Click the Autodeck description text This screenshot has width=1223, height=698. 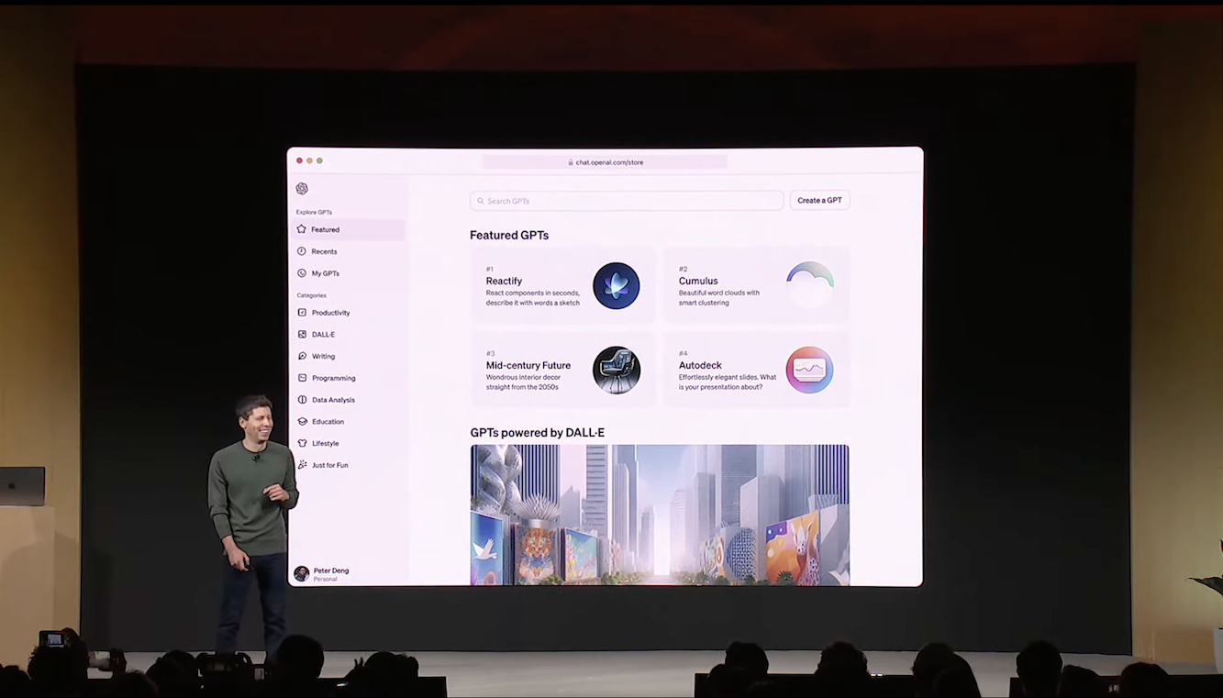728,382
